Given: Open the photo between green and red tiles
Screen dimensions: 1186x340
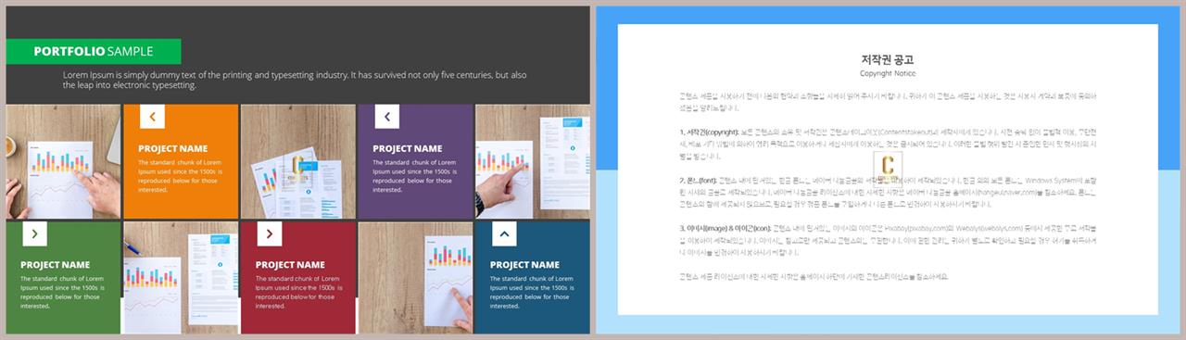Looking at the screenshot, I should click(180, 278).
